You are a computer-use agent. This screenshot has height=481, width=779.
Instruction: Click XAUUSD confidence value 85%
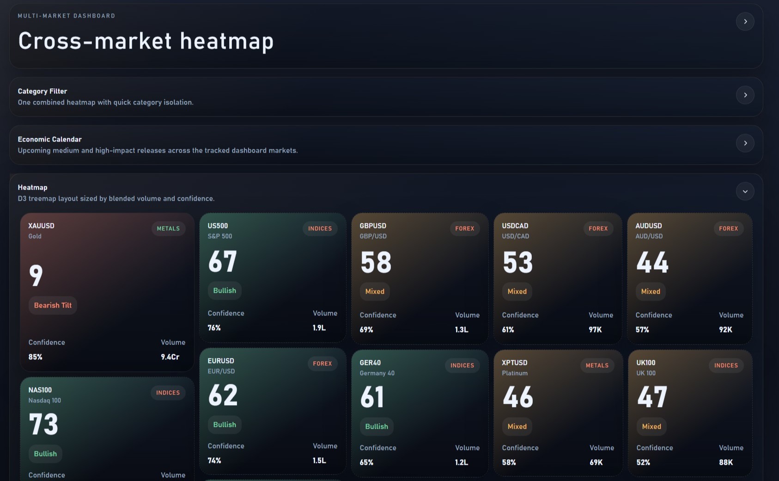[36, 357]
